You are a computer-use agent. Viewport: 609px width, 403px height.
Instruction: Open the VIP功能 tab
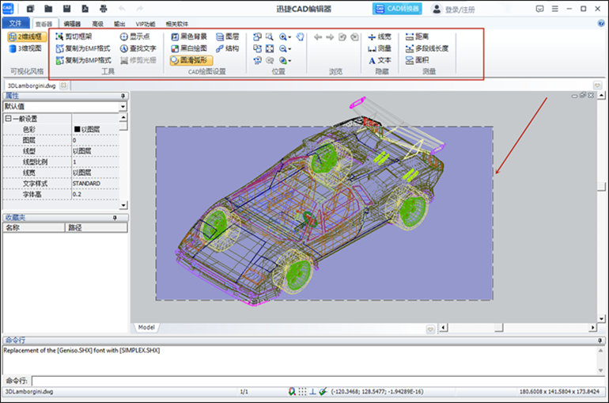146,24
